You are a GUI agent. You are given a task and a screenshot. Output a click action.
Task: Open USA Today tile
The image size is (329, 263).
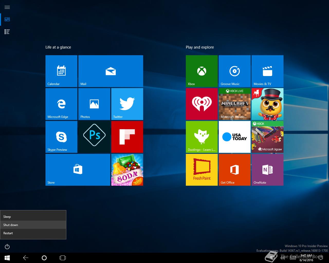(x=235, y=137)
